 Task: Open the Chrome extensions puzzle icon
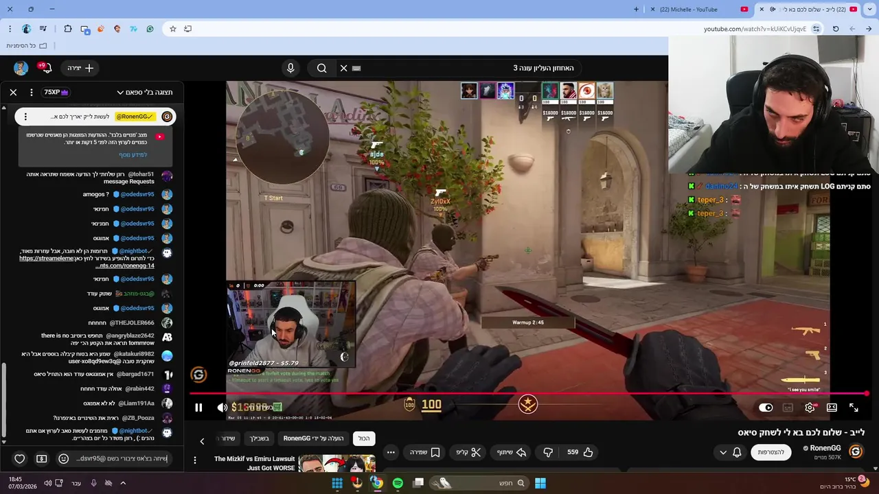(x=67, y=29)
